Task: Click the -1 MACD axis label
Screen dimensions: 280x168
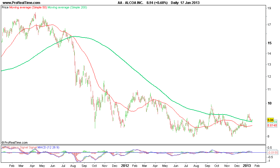Action: [269, 161]
